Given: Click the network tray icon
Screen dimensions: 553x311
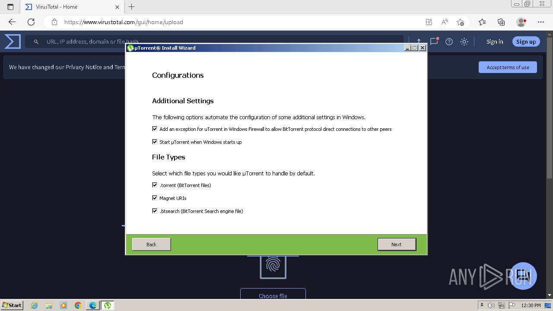Looking at the screenshot, I should point(501,305).
